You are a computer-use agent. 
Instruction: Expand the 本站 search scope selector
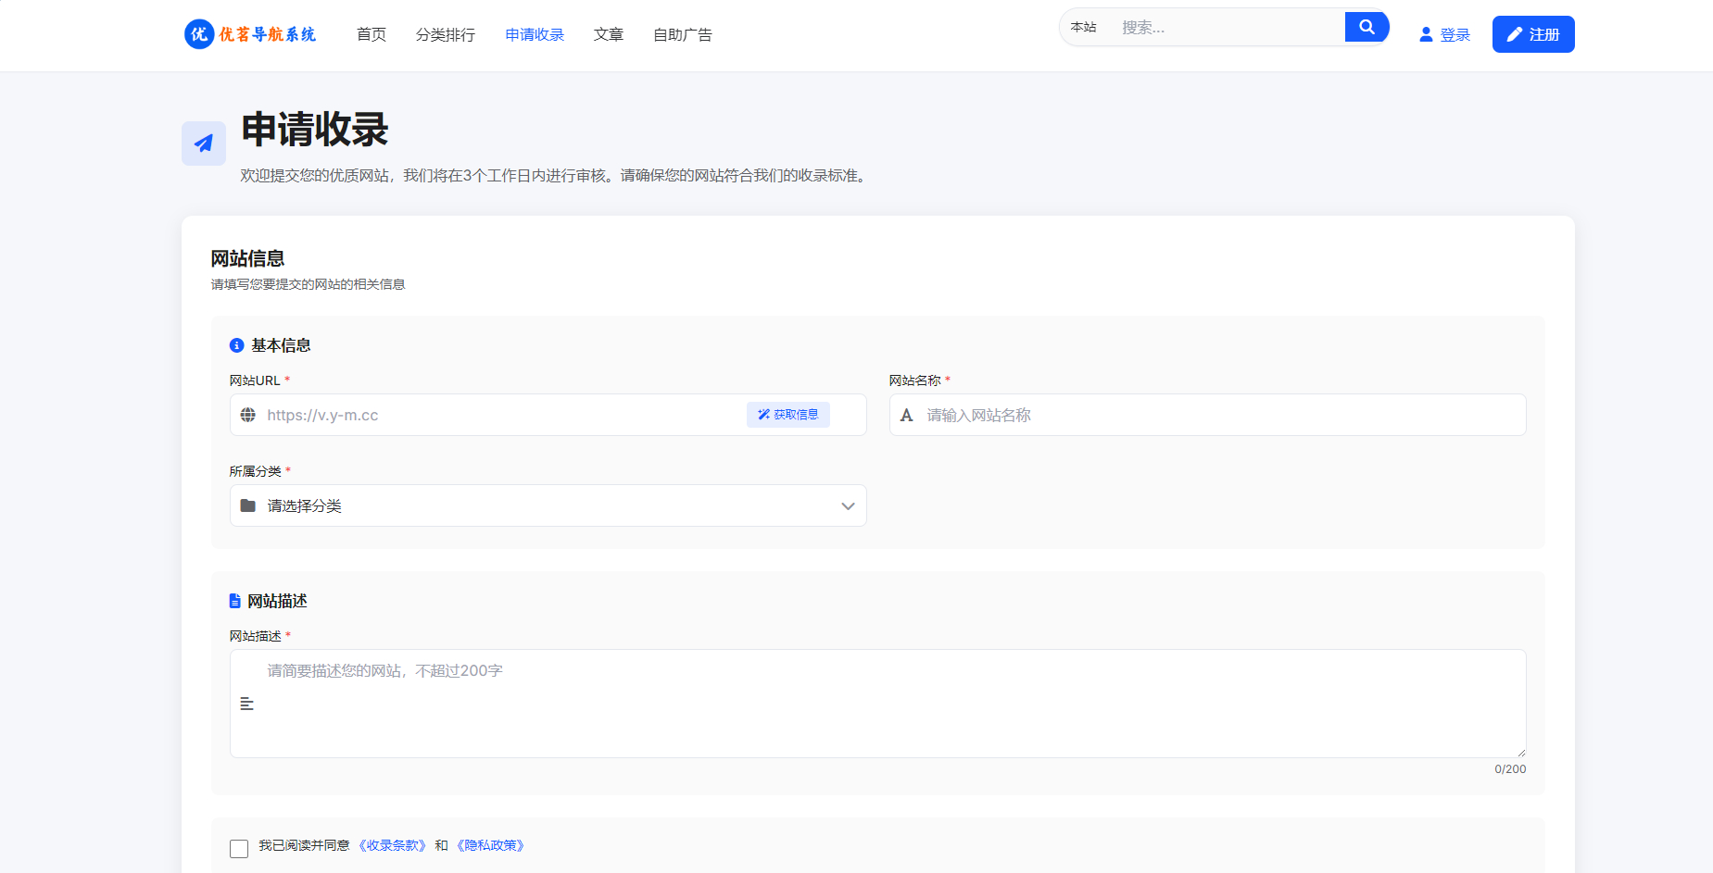click(x=1084, y=27)
